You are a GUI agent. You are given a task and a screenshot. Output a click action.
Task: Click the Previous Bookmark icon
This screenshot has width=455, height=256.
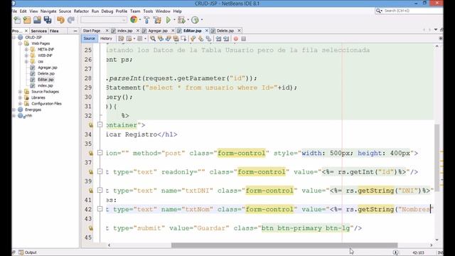tap(193, 38)
